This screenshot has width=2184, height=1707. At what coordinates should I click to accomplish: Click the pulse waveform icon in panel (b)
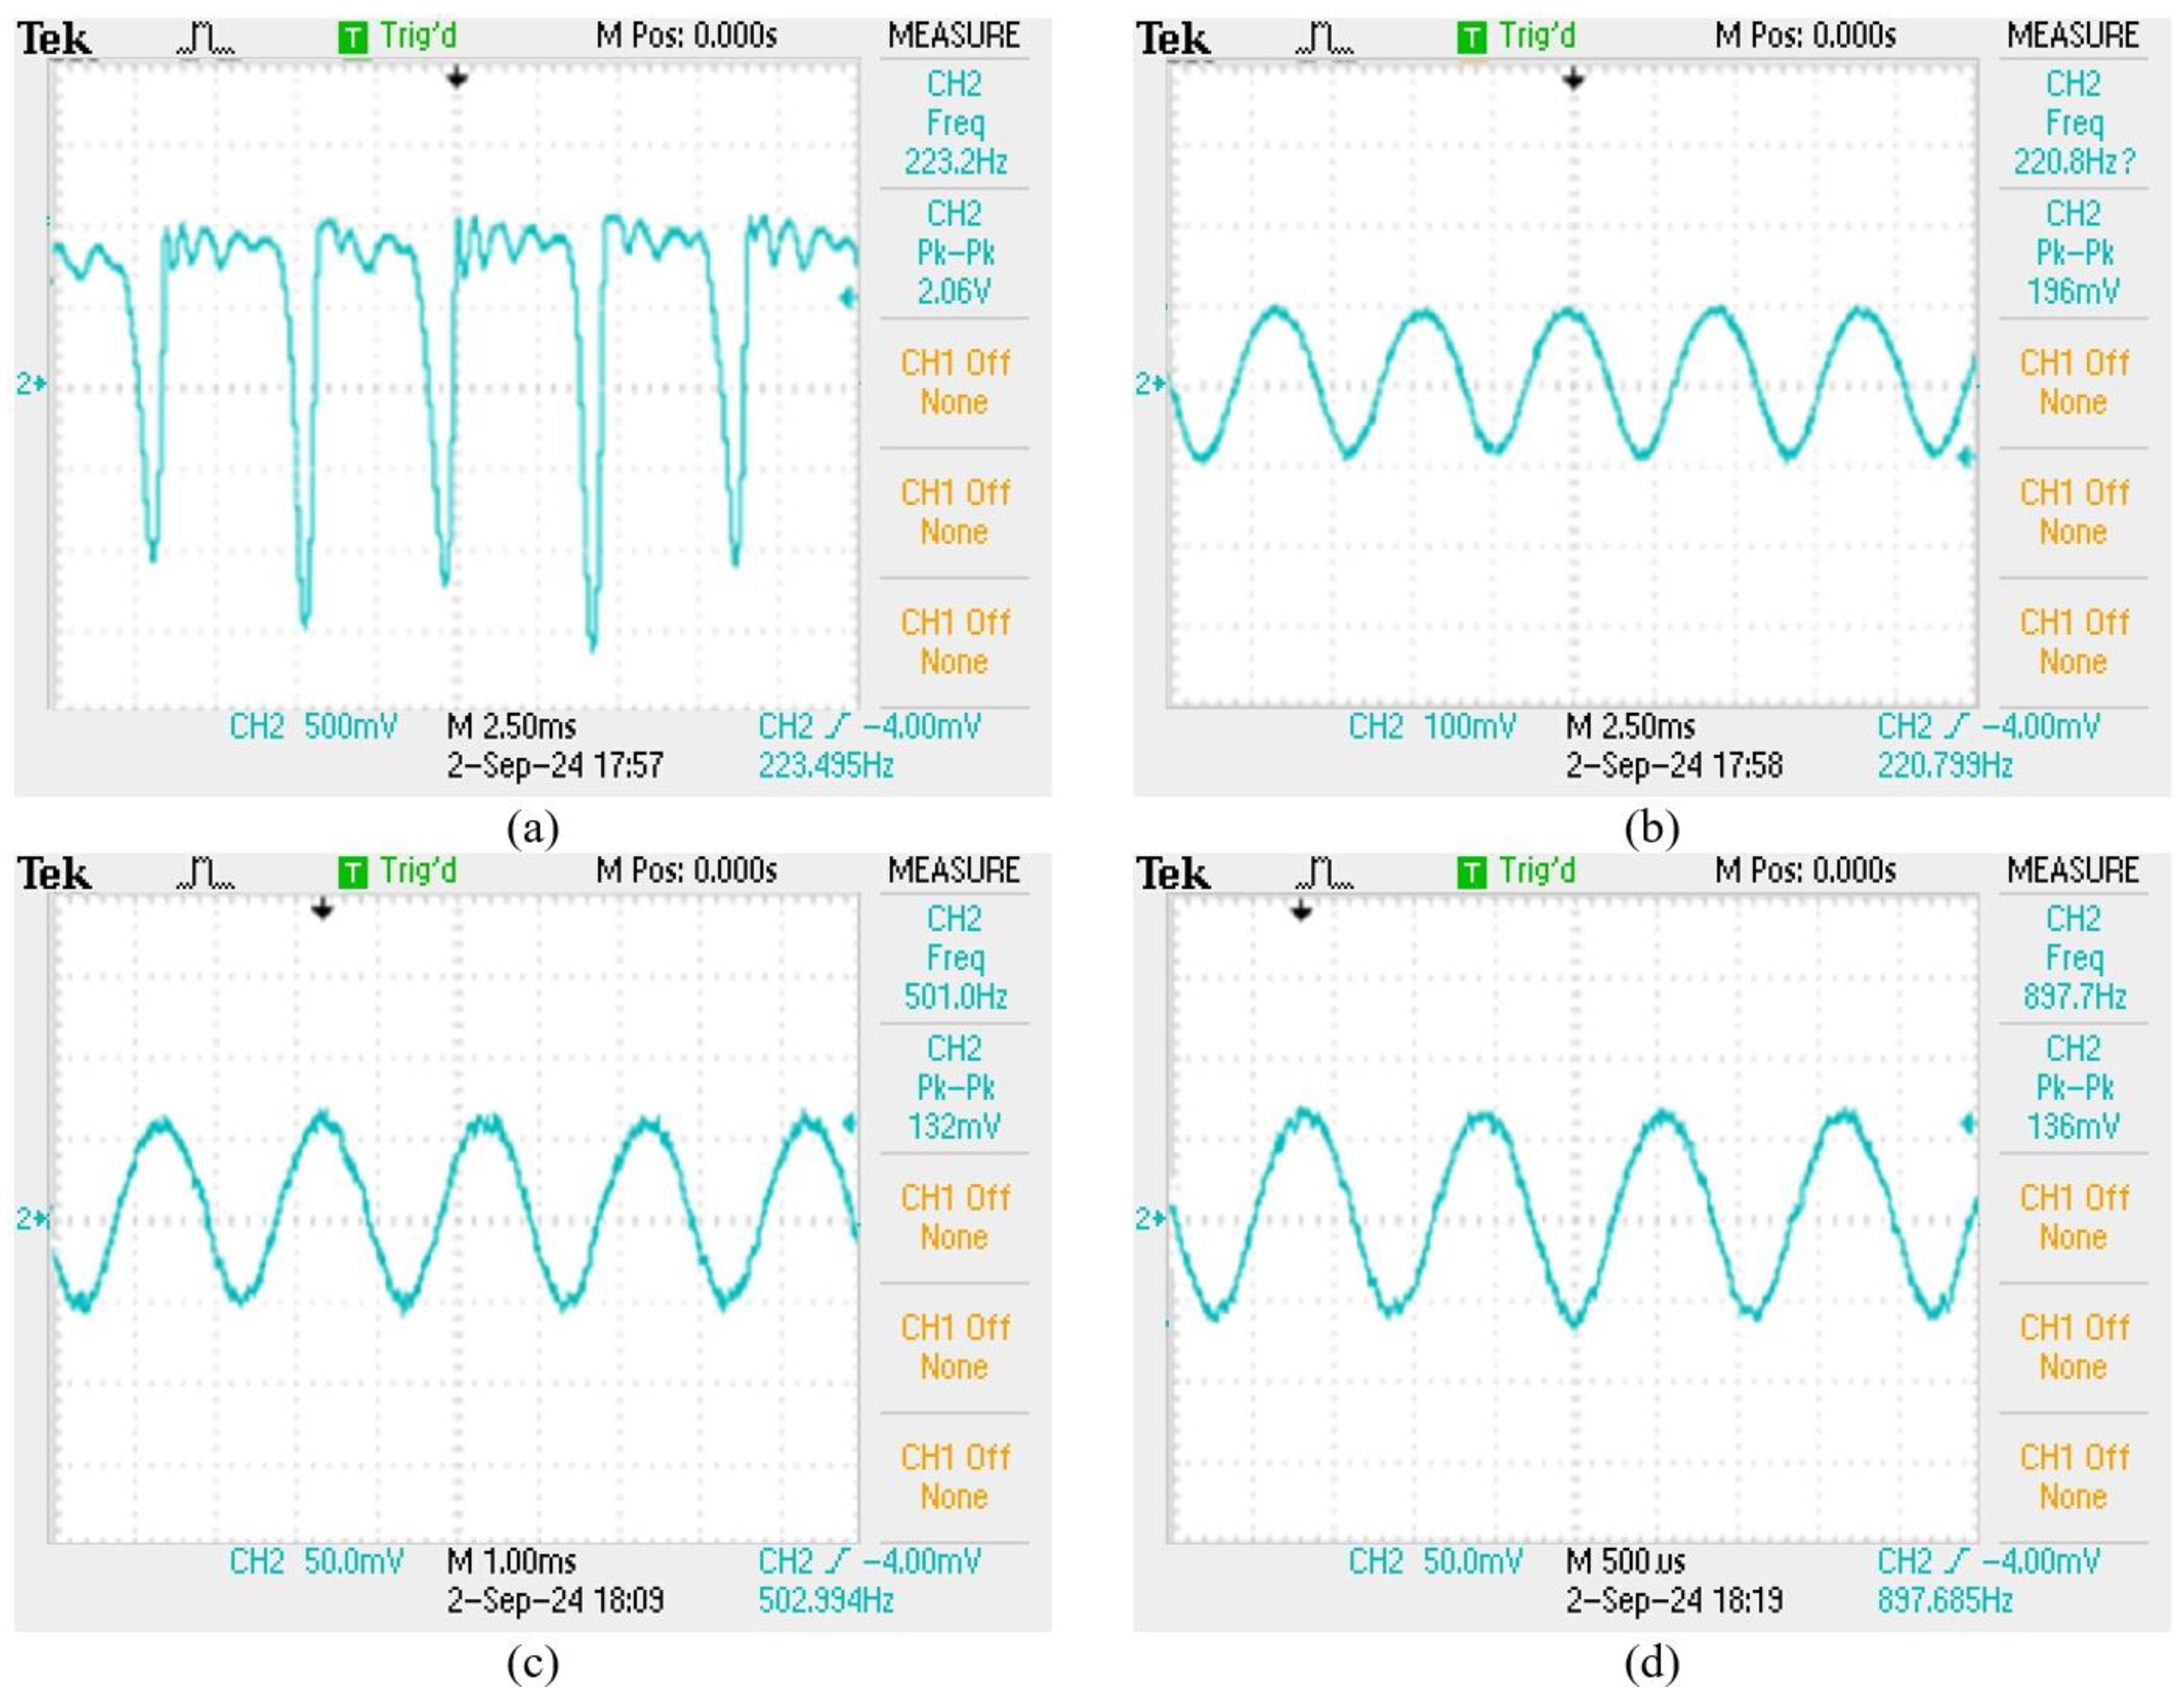[1324, 39]
